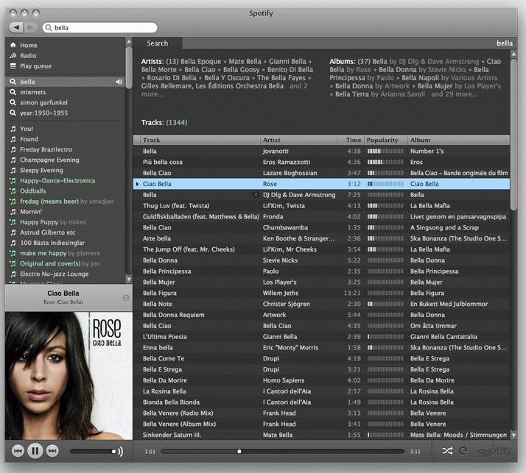Viewport: 526px width, 473px height.
Task: Open the Sleepy Evening playlist
Action: click(41, 170)
